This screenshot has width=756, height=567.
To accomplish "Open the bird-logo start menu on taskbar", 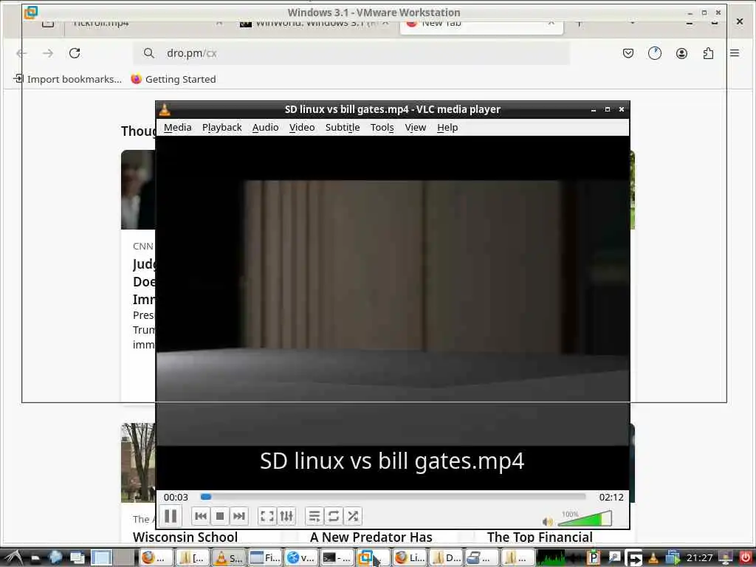I will (12, 558).
